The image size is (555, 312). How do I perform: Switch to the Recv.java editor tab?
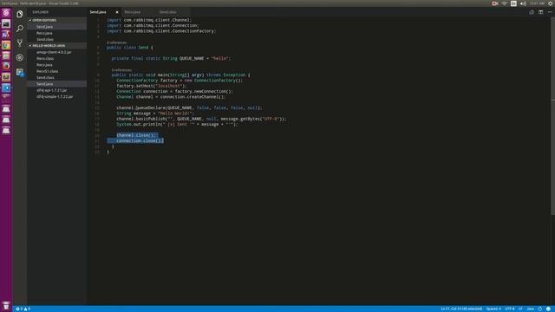[x=133, y=12]
